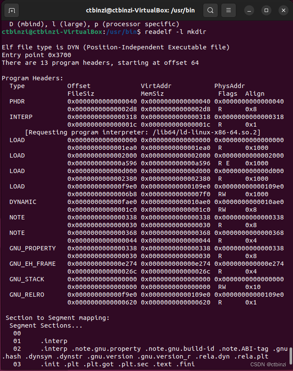The image size is (293, 371).
Task: Open the terminal hamburger menu
Action: (228, 10)
